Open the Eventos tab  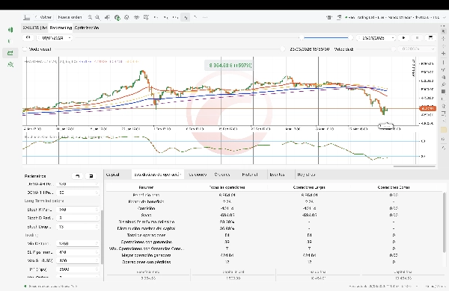277,175
